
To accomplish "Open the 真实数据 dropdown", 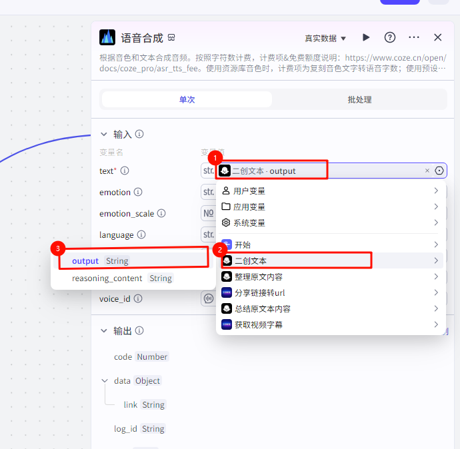I will tap(325, 39).
